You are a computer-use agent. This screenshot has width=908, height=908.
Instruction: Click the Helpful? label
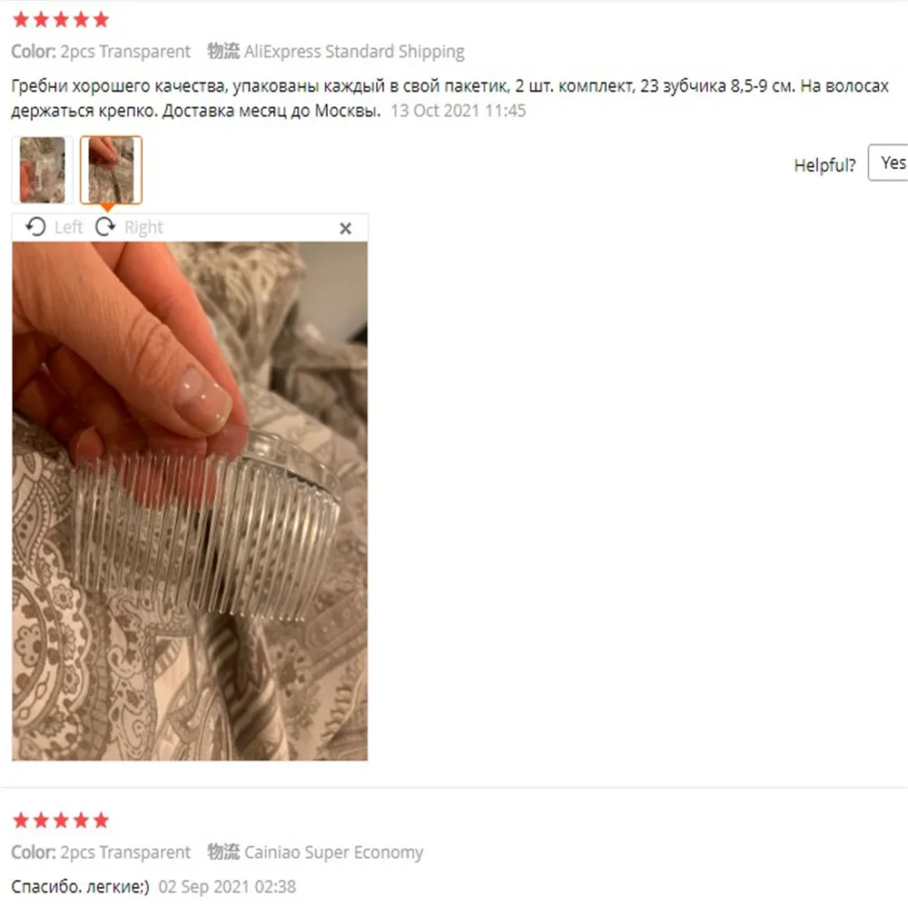point(824,165)
